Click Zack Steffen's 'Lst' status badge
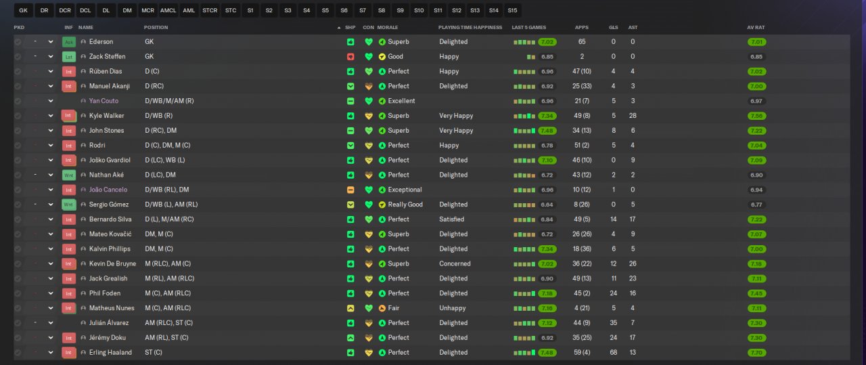This screenshot has height=365, width=866. coord(68,57)
